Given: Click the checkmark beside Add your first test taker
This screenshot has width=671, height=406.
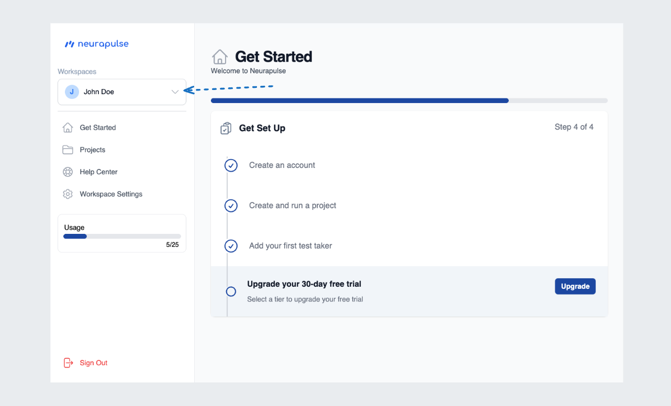Looking at the screenshot, I should pos(231,246).
